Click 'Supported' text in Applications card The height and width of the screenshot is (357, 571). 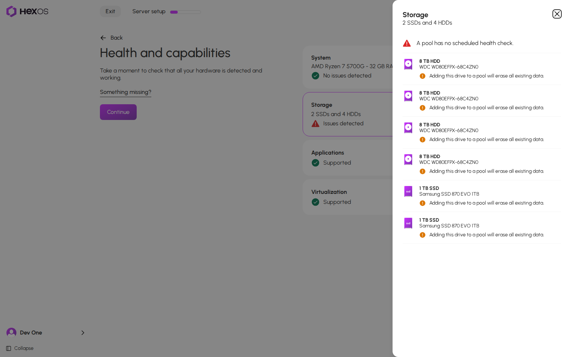[x=337, y=163]
